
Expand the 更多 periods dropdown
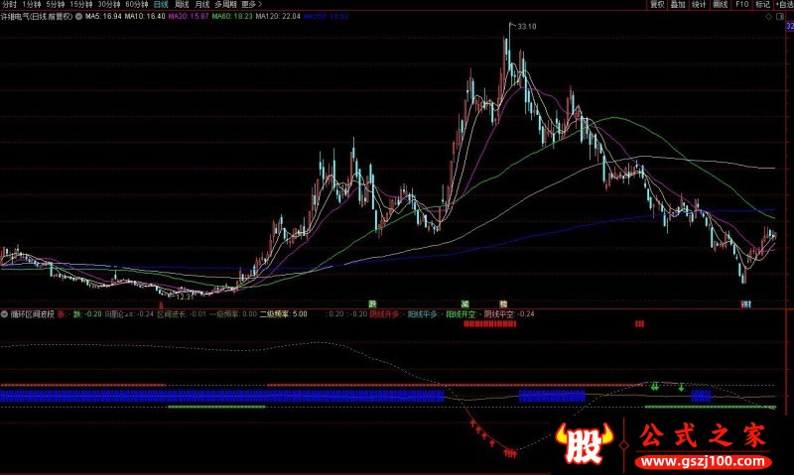click(x=252, y=5)
